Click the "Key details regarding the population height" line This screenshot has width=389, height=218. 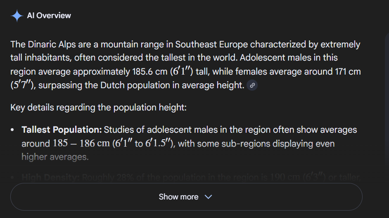pyautogui.click(x=98, y=108)
